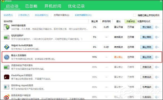
Task: Click 禁止启动 for QQ安全防护
Action: click(147, 37)
